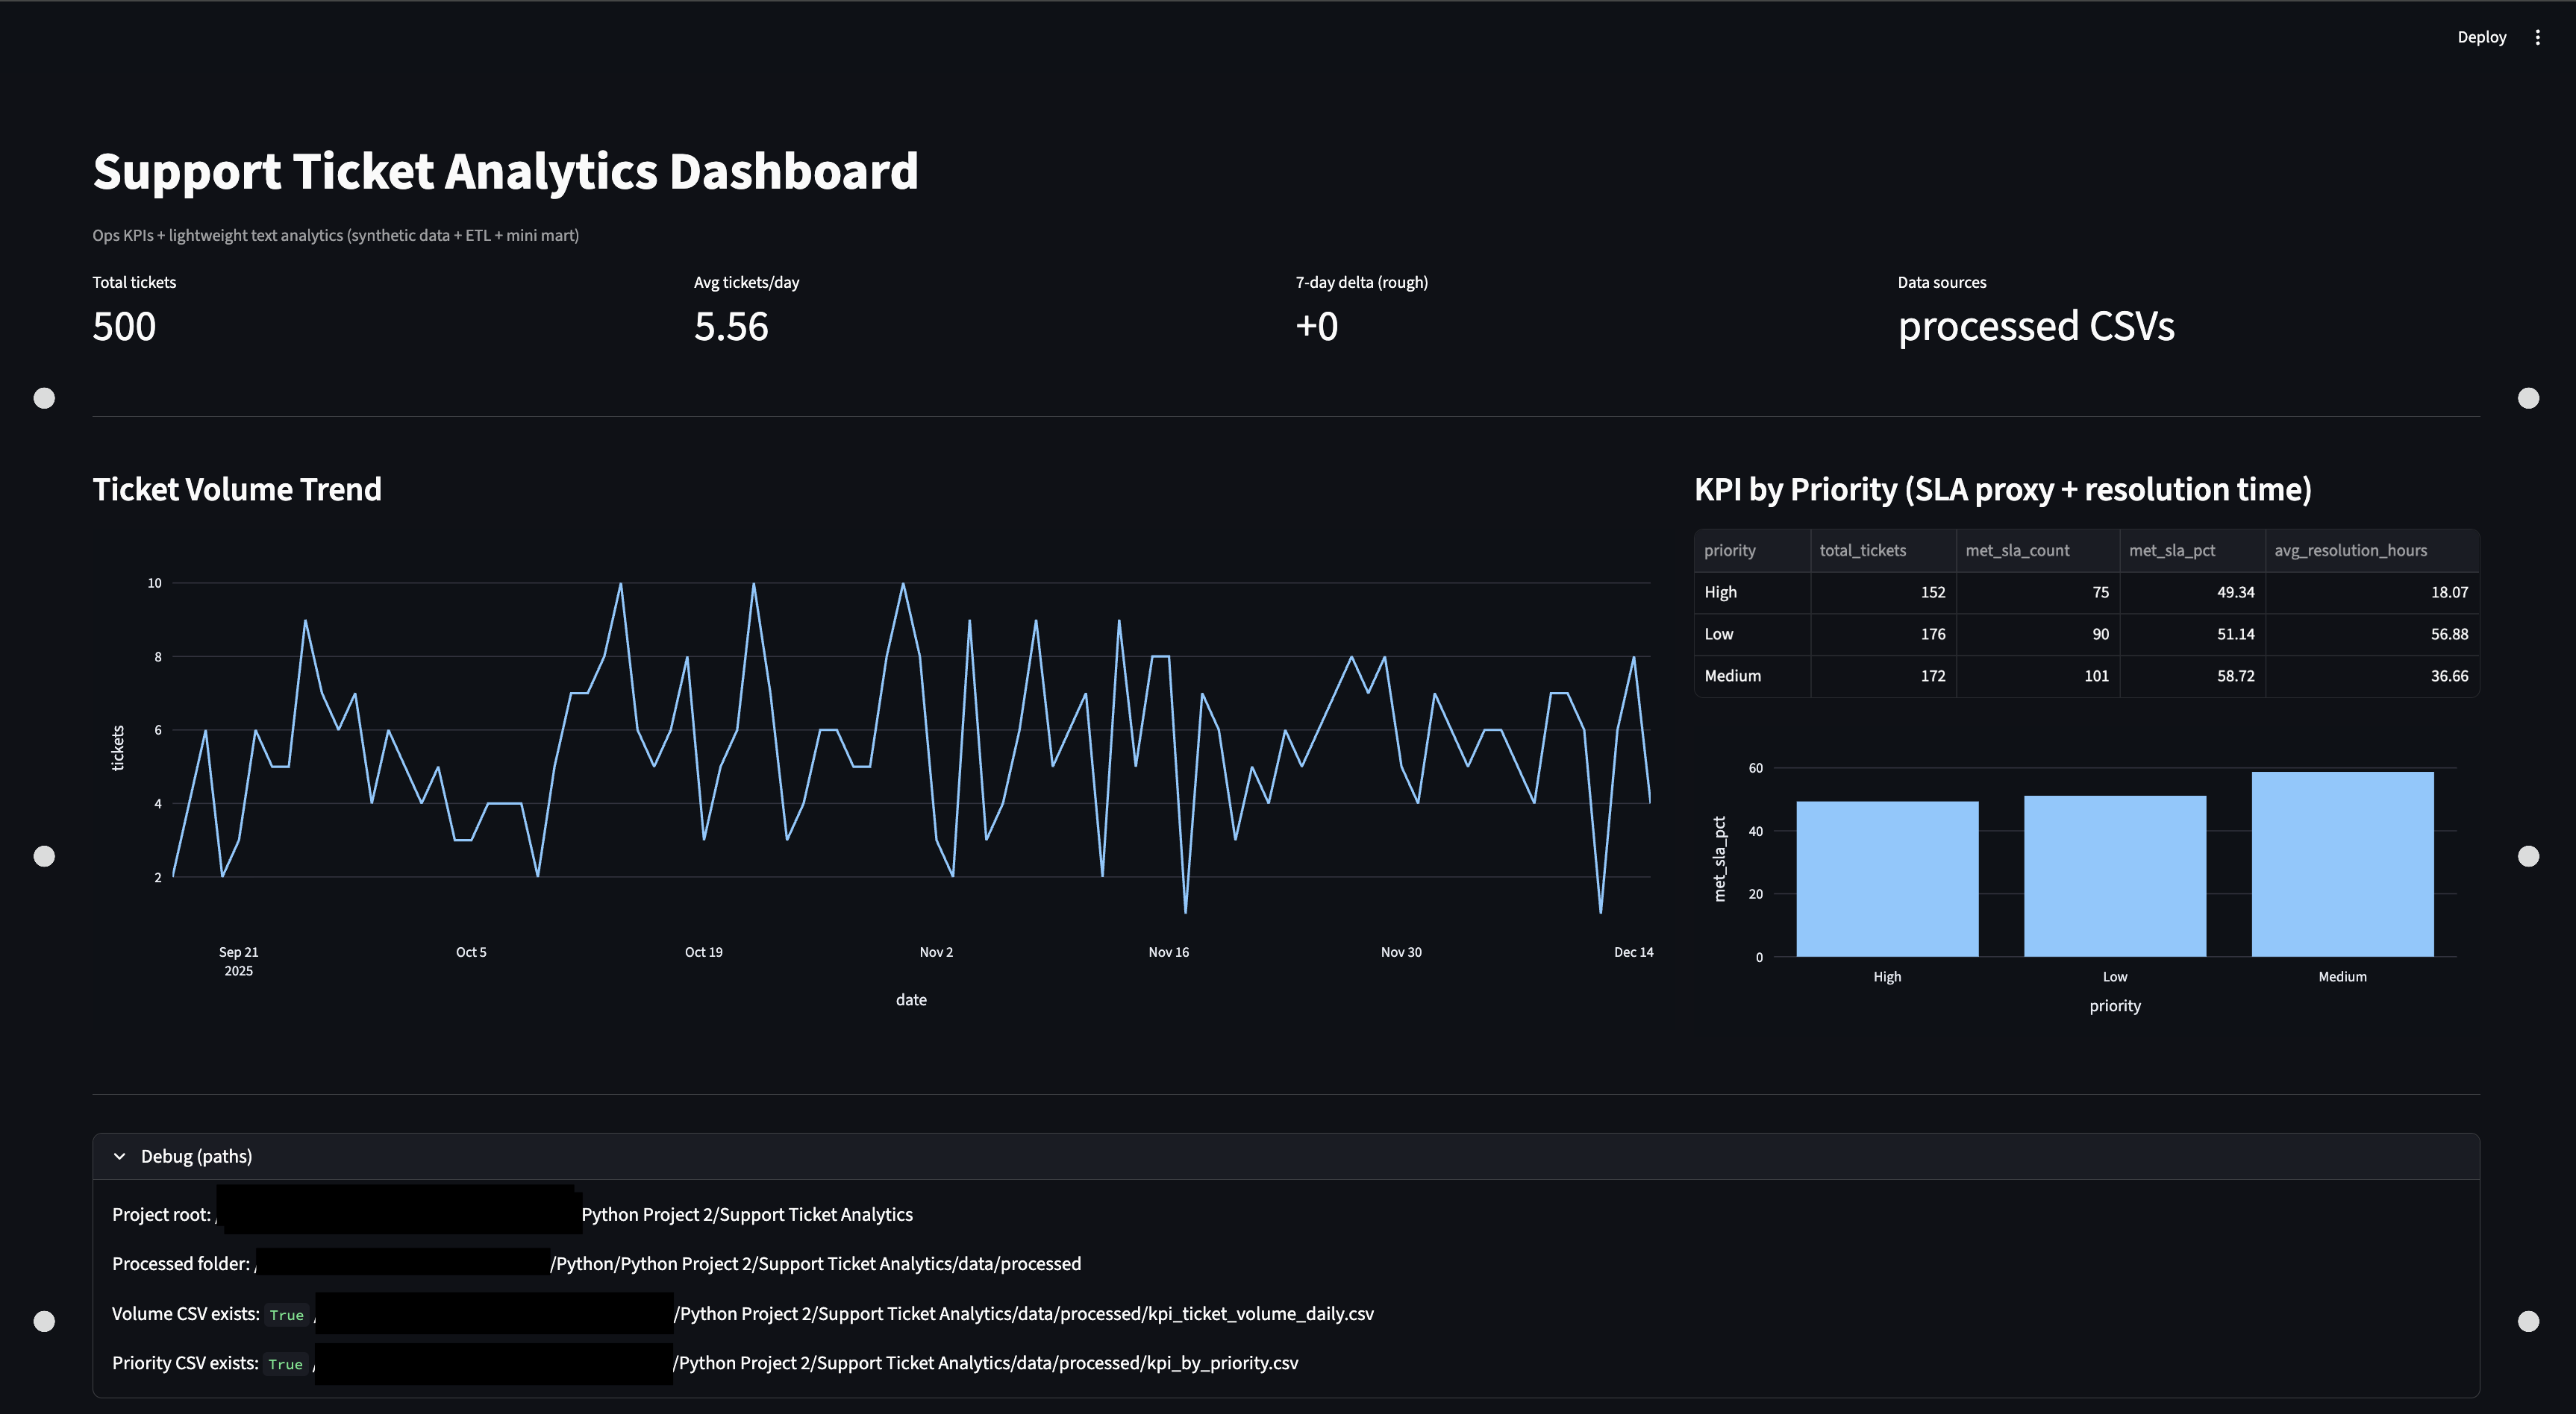Sort the KPI table by total_tickets

(x=1862, y=550)
